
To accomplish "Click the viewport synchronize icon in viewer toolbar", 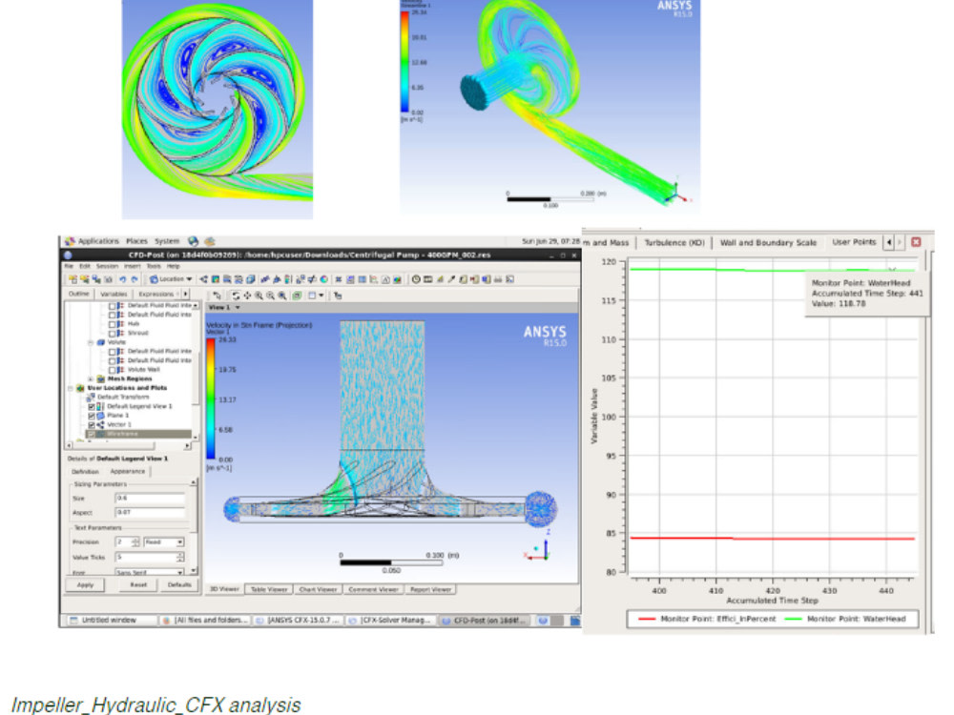I will [338, 296].
